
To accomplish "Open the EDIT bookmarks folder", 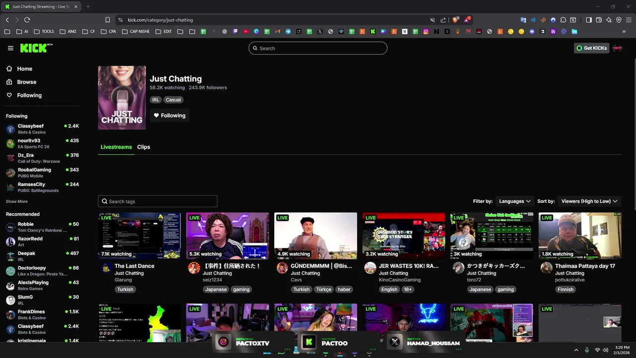I will 163,31.
